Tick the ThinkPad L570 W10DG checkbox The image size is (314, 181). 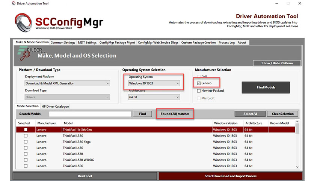click(x=26, y=160)
